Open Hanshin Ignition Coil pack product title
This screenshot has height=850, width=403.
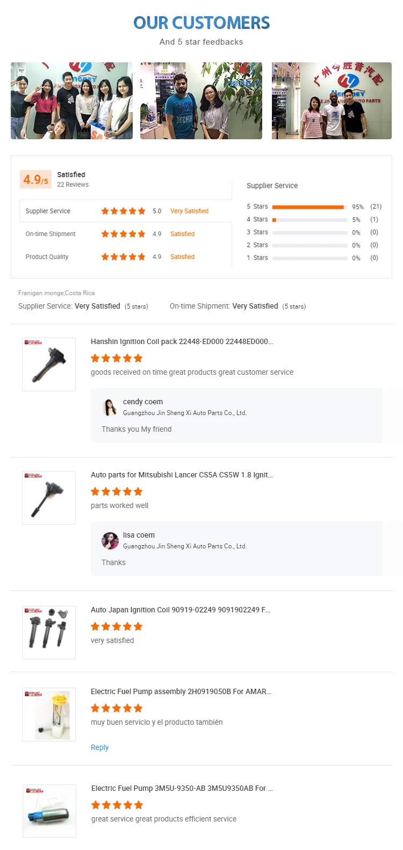(182, 341)
